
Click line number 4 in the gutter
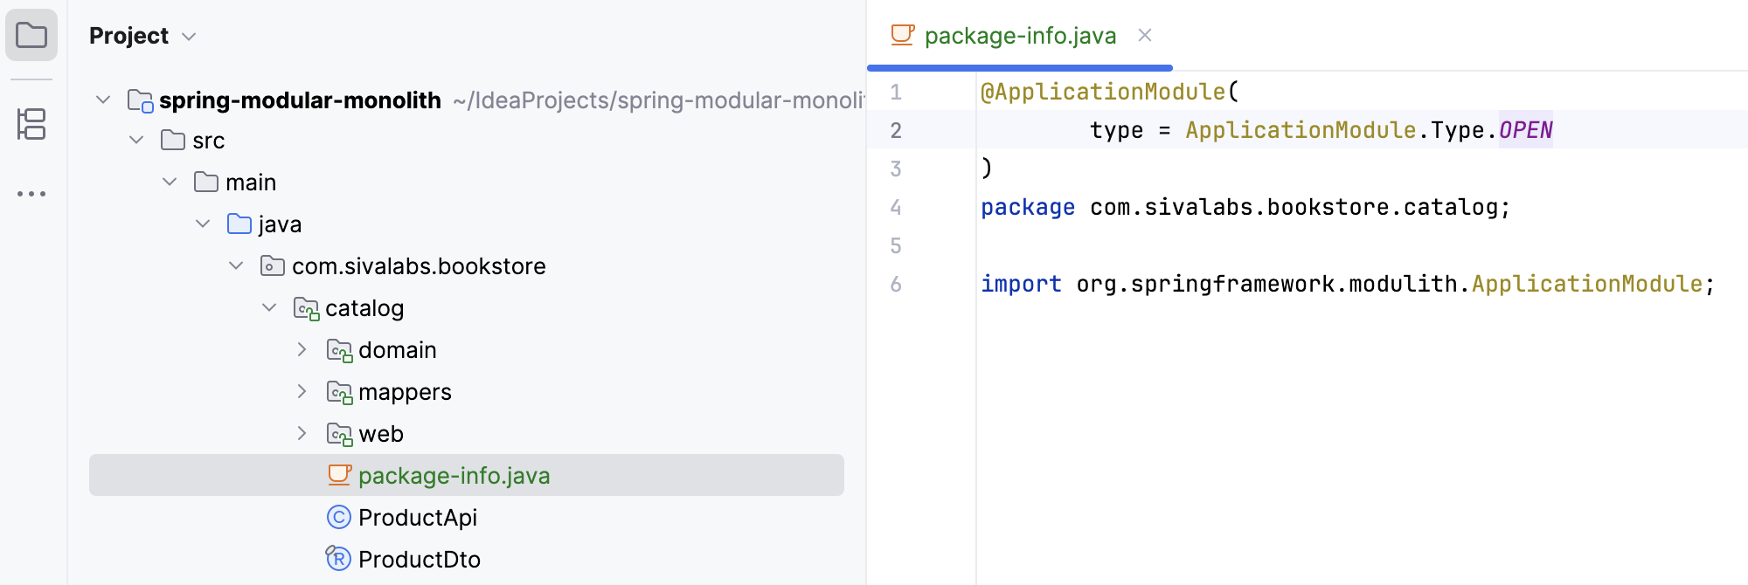pos(896,208)
